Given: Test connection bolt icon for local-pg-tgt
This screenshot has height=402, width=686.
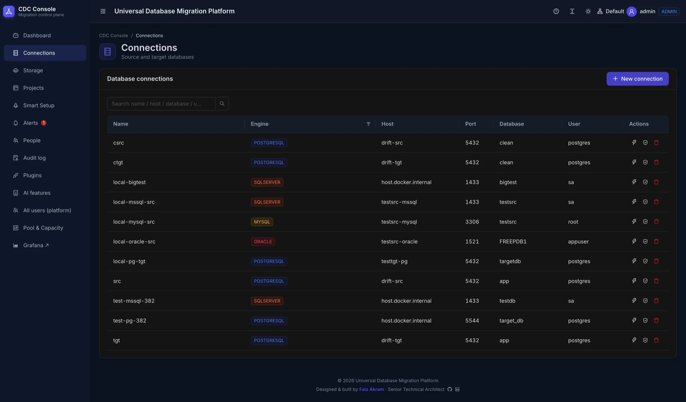Looking at the screenshot, I should tap(634, 261).
